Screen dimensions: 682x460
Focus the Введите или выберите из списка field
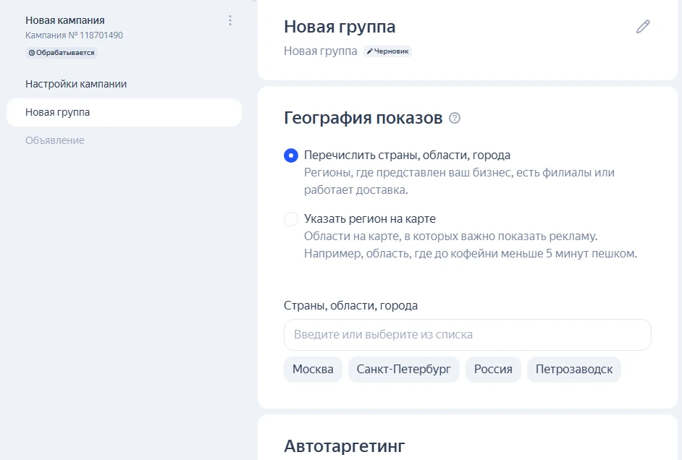(467, 335)
